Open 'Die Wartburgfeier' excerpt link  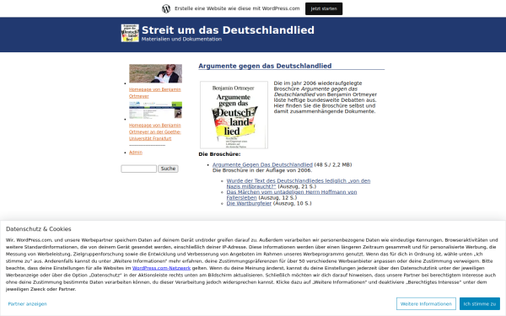click(249, 203)
